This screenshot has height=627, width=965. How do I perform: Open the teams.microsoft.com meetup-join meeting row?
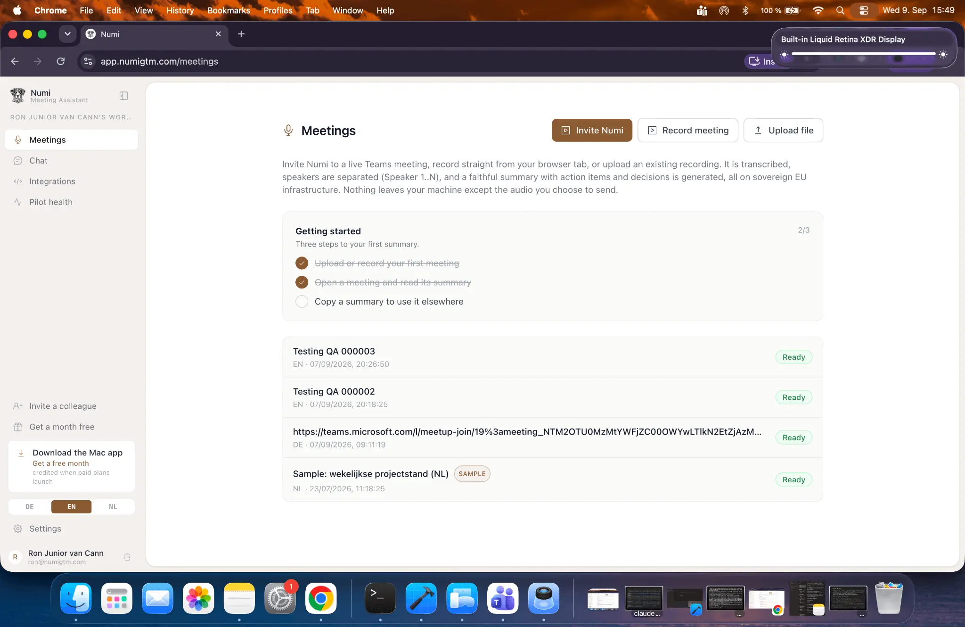[x=552, y=437]
